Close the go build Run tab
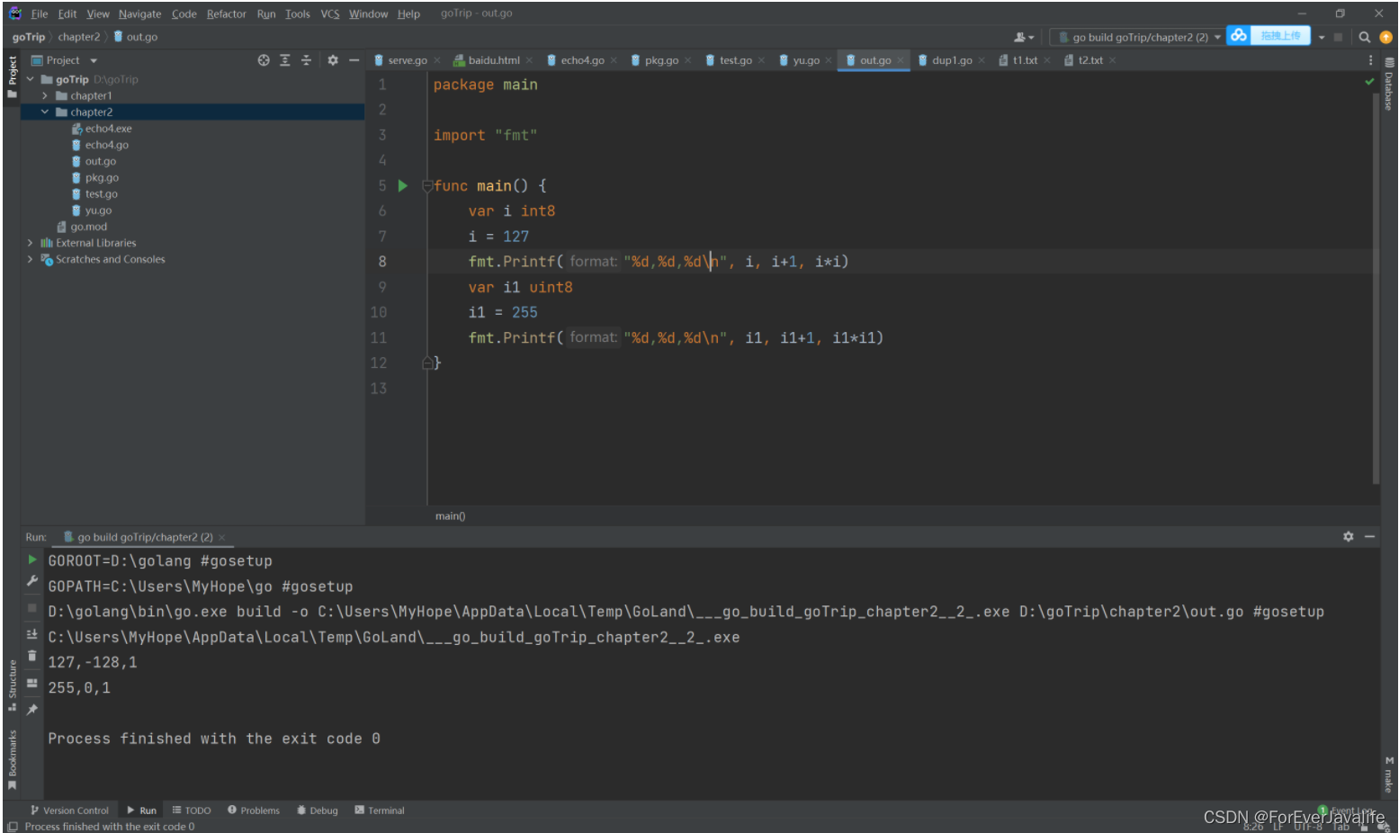The height and width of the screenshot is (833, 1399). 222,537
